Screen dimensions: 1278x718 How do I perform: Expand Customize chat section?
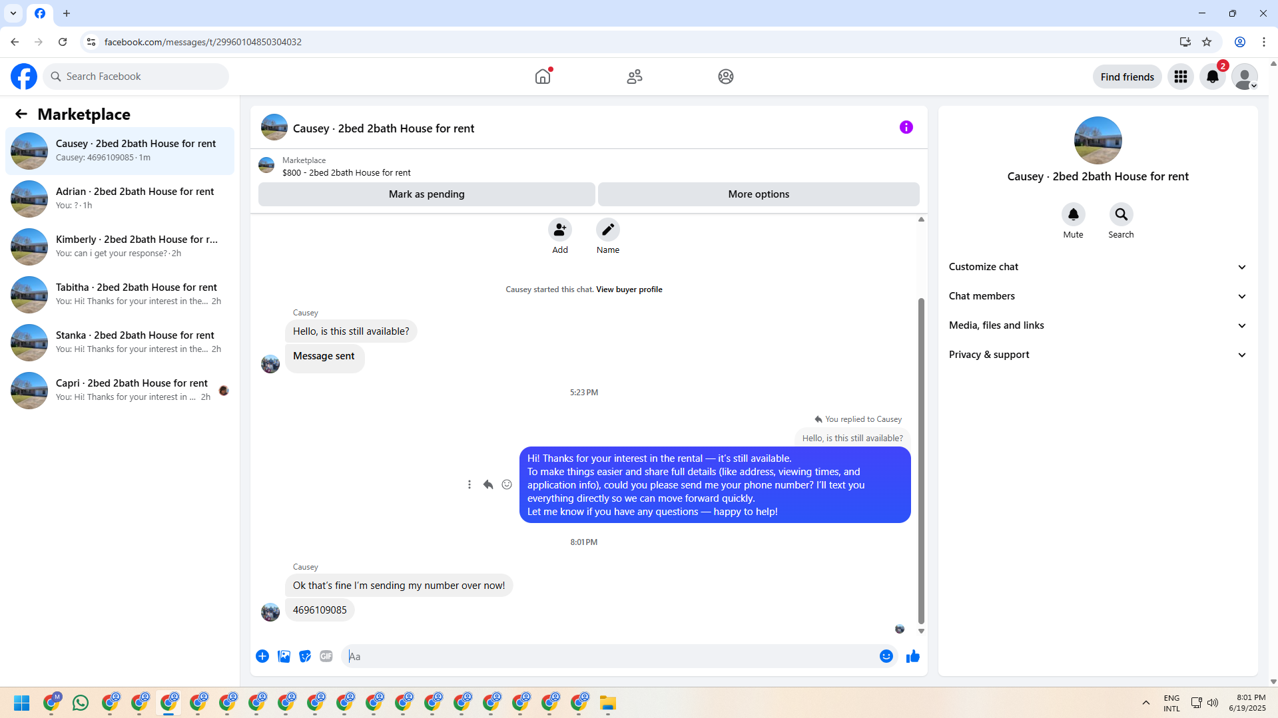(x=1098, y=267)
